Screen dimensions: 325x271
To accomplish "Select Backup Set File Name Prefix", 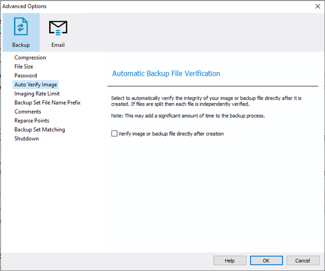I will click(47, 103).
